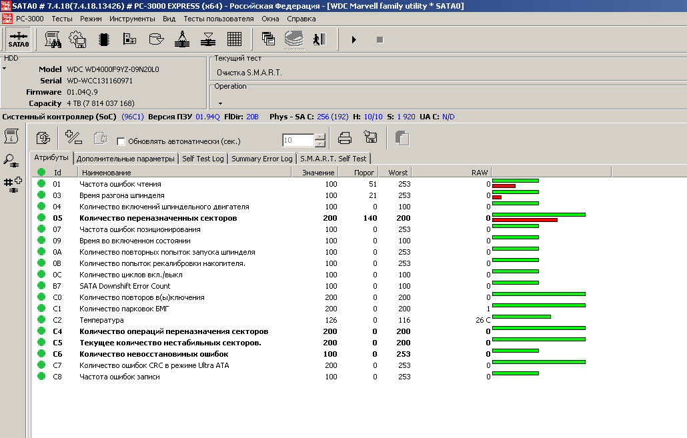Open the disk platters stack icon
This screenshot has width=687, height=438.
click(294, 39)
